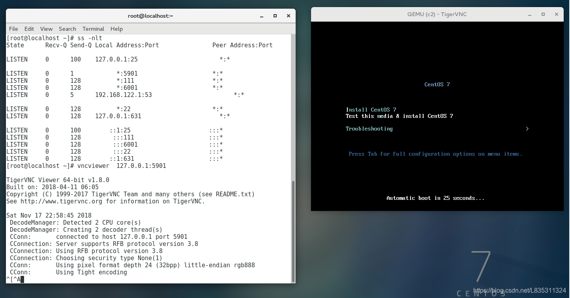Close the QEMU TigerVNC window
Screen dimensions: 570x298
click(557, 14)
